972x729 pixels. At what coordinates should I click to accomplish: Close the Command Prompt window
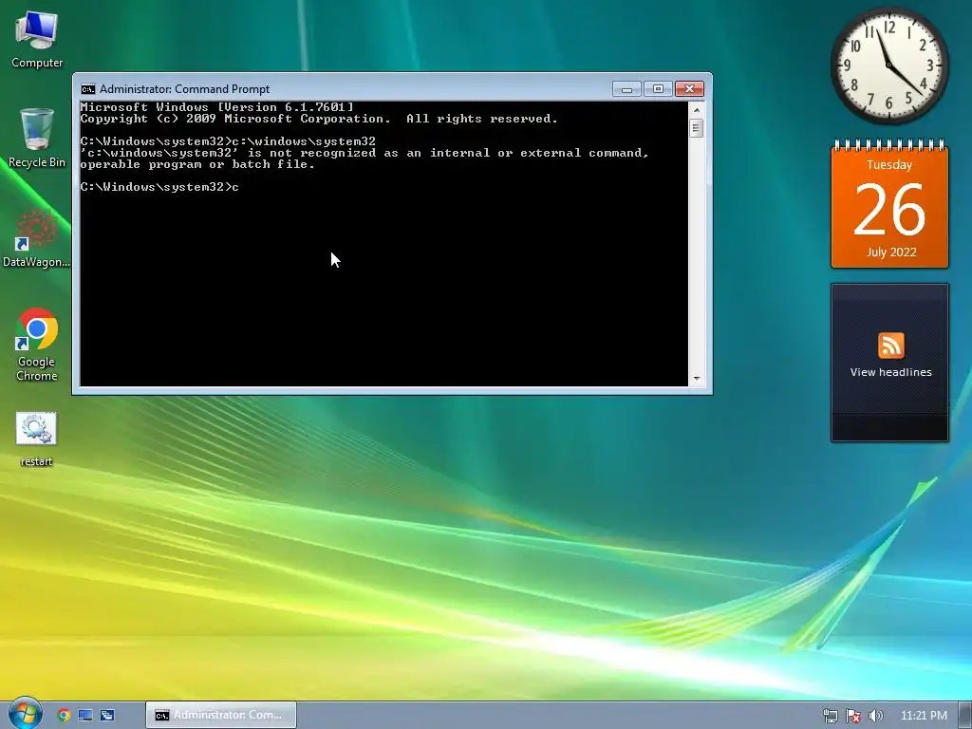pyautogui.click(x=689, y=88)
